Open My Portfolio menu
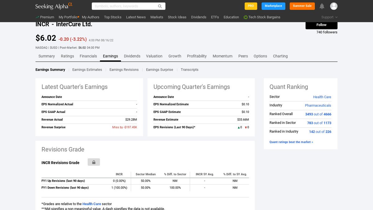373x210 pixels. point(69,17)
